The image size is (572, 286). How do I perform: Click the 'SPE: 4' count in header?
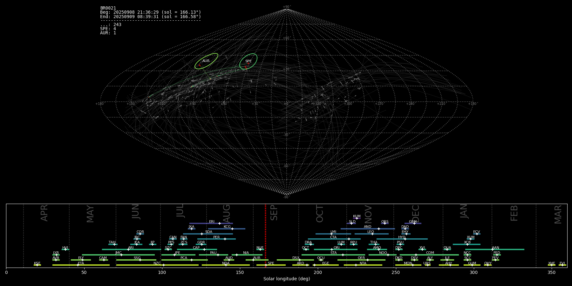[108, 29]
